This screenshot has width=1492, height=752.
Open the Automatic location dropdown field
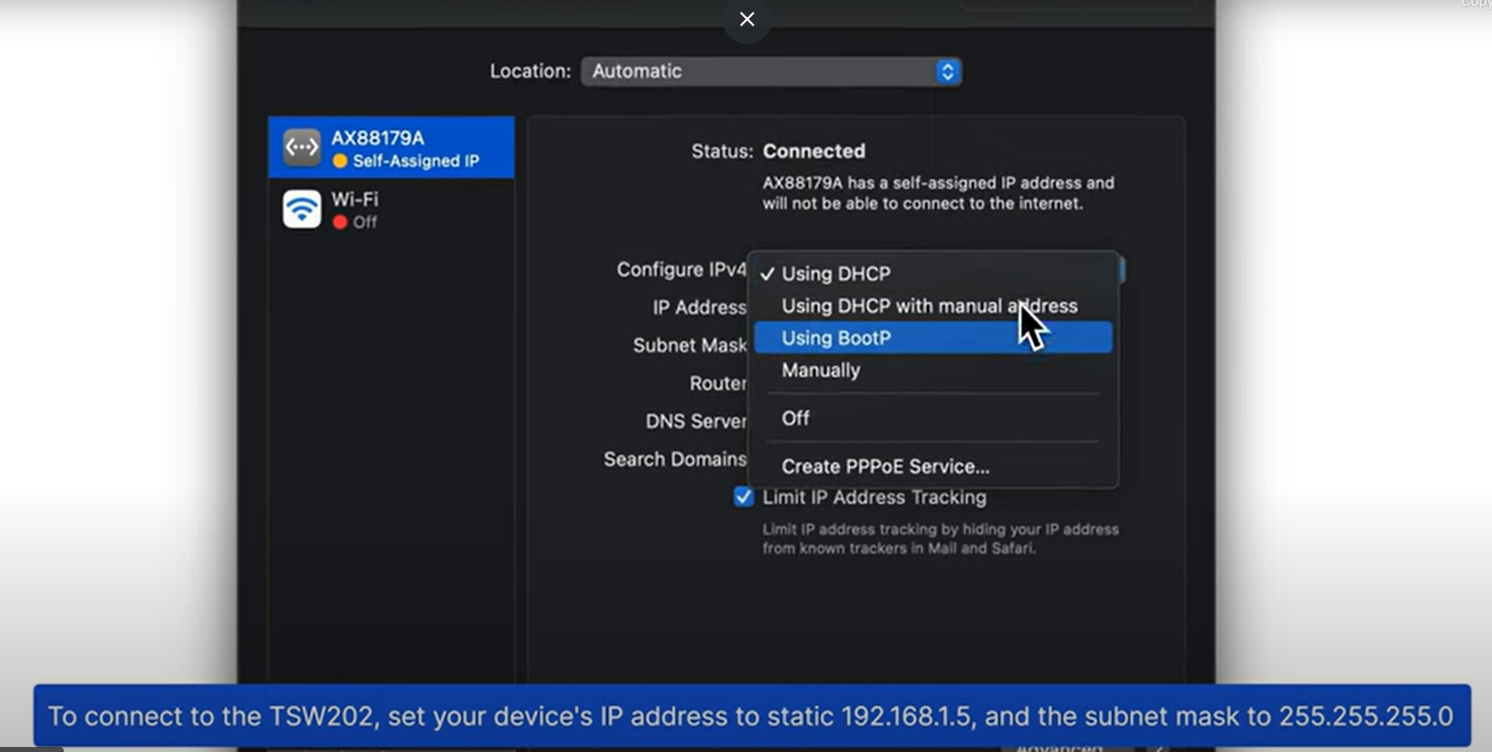click(x=759, y=72)
